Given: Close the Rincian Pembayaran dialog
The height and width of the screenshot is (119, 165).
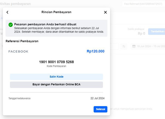Looking at the screenshot, I should click(105, 12).
